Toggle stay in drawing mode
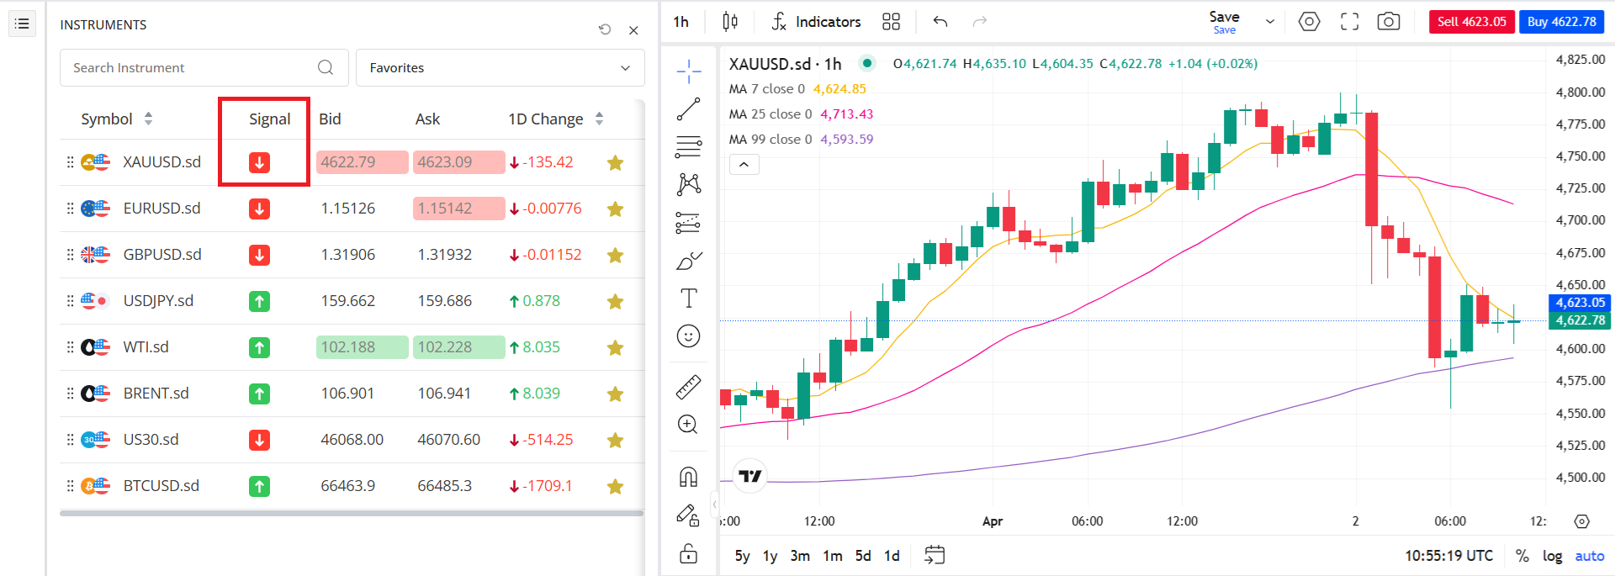Screen dimensions: 1615x576 (x=688, y=515)
